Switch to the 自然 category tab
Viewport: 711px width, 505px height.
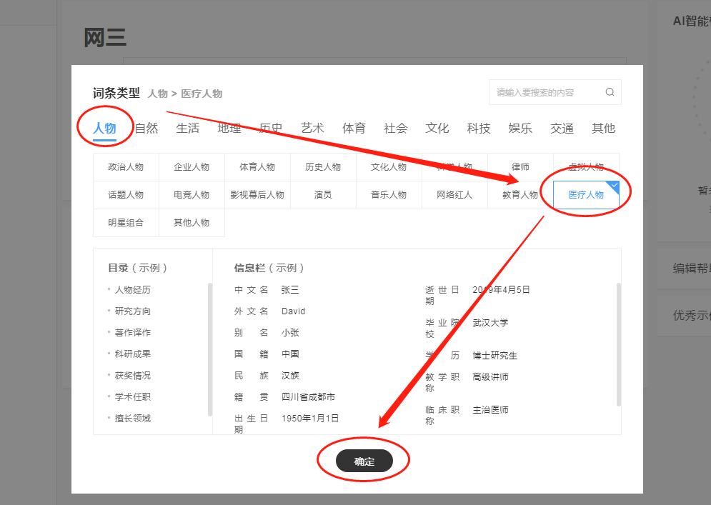(x=146, y=129)
